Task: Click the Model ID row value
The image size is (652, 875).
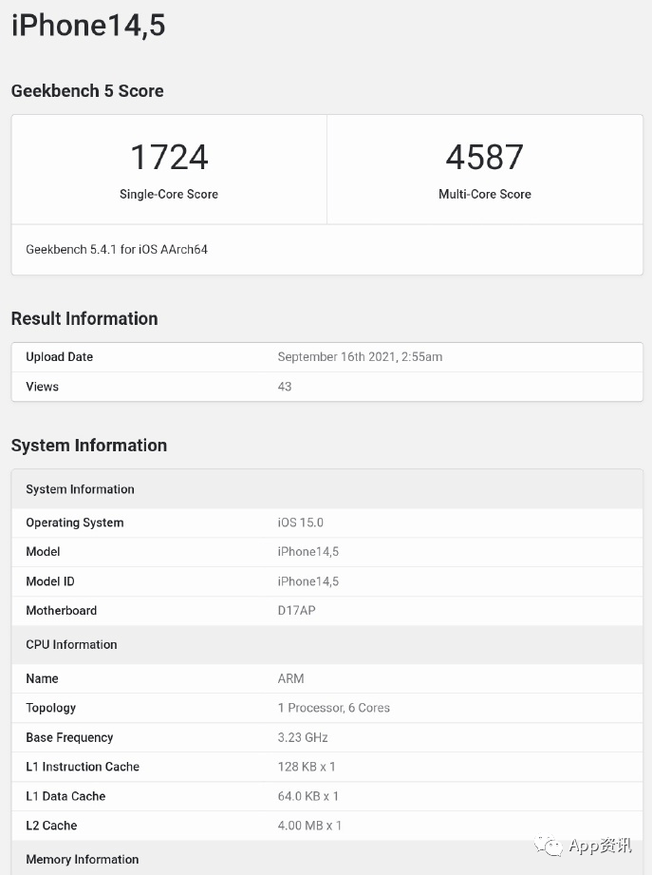Action: 307,581
